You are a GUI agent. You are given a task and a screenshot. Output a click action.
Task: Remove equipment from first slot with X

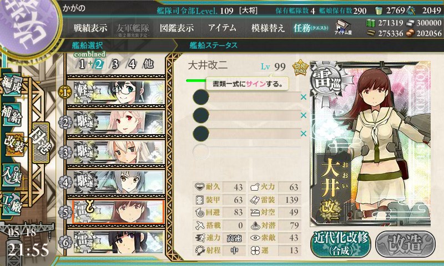click(304, 97)
